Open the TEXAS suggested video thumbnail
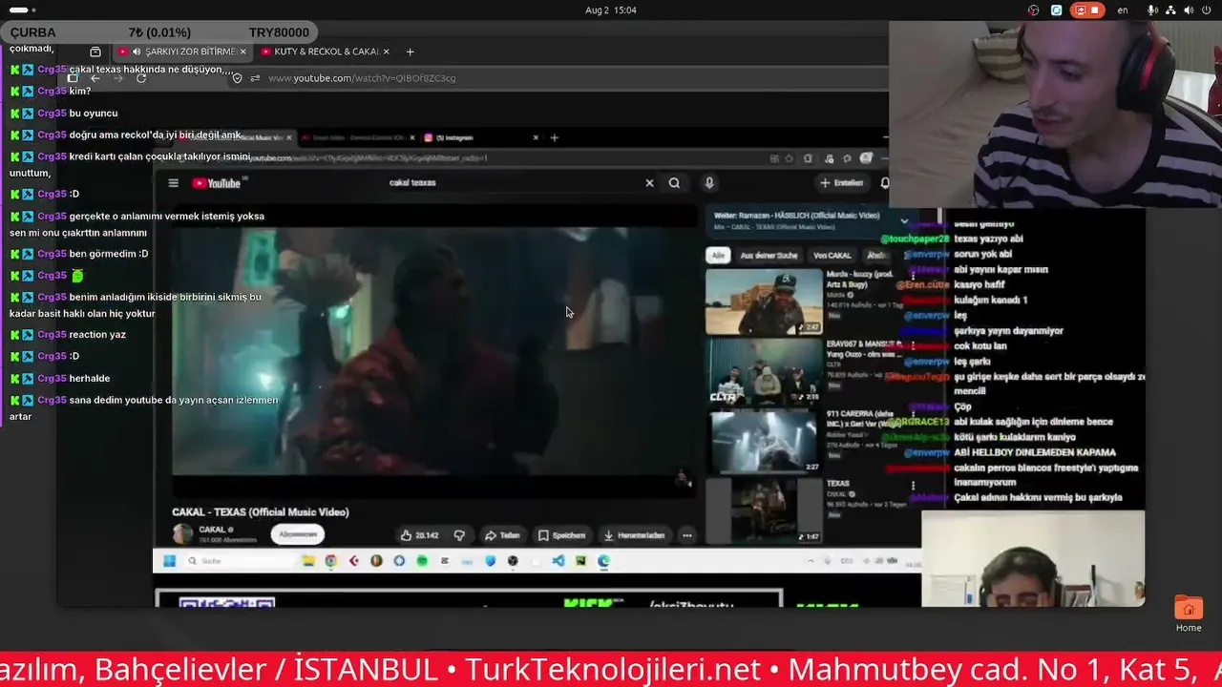This screenshot has height=687, width=1222. click(x=764, y=510)
